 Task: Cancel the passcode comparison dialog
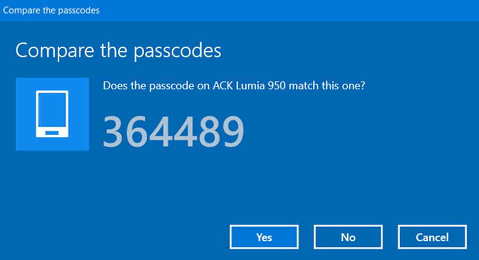click(432, 237)
